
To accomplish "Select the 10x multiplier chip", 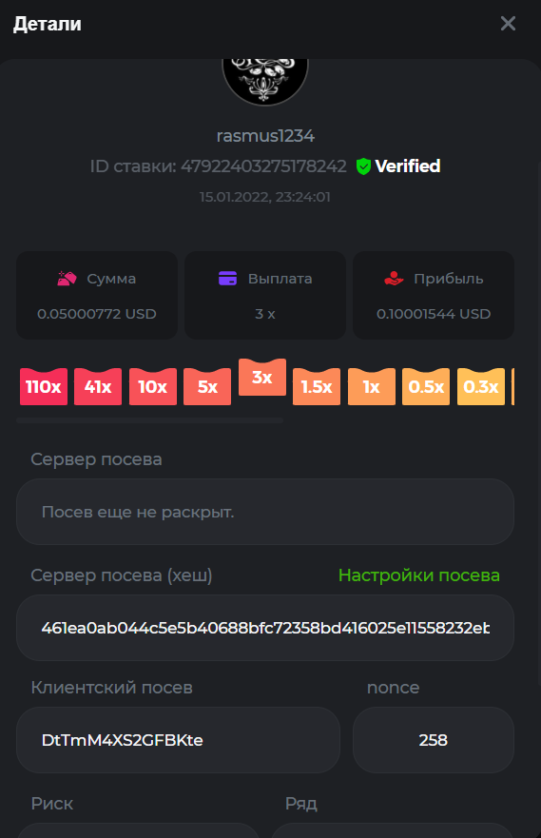I will point(153,386).
